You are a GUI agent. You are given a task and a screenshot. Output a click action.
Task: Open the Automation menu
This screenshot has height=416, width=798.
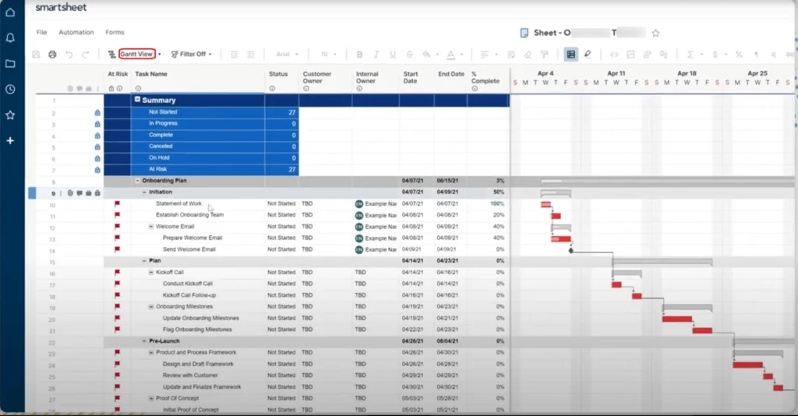pyautogui.click(x=76, y=33)
